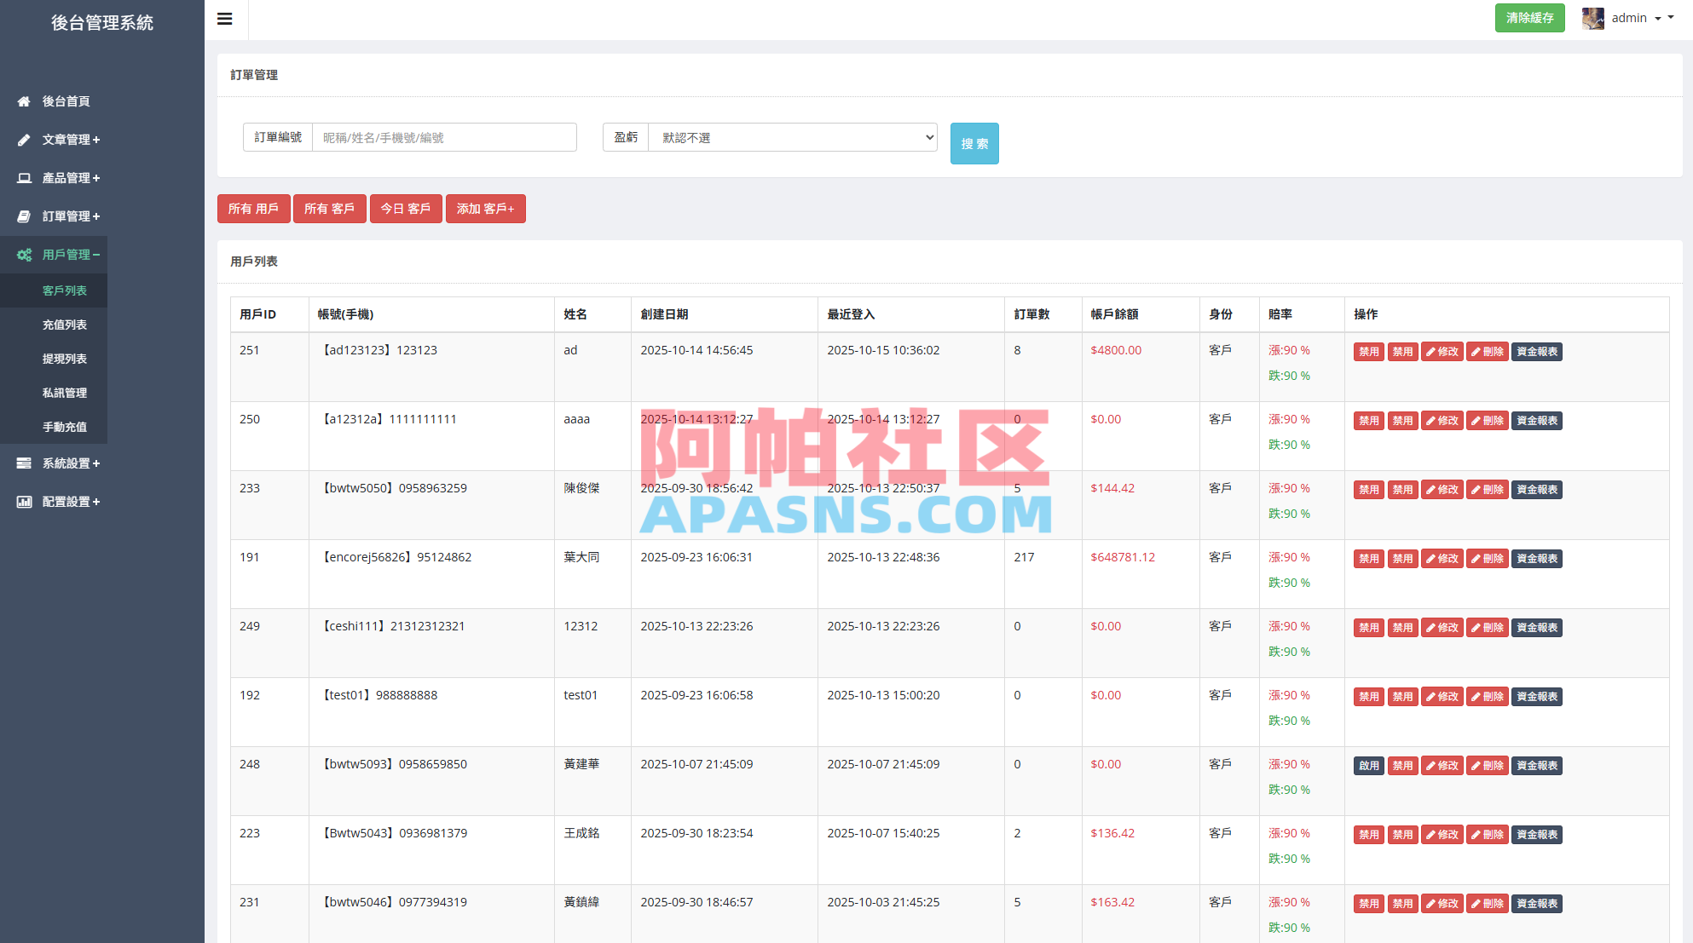1693x943 pixels.
Task: Click the home icon beside 後台首頁
Action: pyautogui.click(x=24, y=101)
